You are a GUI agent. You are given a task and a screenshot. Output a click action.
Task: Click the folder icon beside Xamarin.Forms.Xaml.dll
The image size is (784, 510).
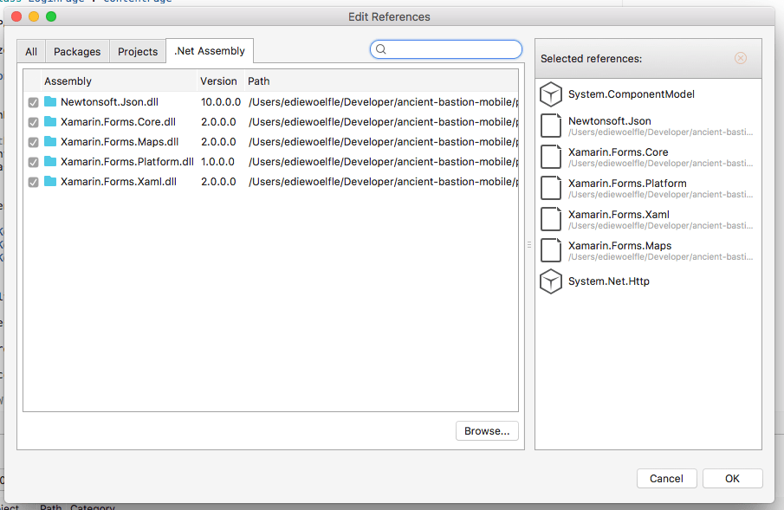[50, 182]
